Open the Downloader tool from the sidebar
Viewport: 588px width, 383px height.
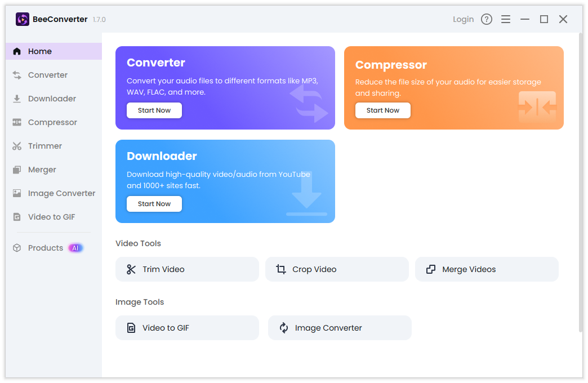(x=17, y=99)
